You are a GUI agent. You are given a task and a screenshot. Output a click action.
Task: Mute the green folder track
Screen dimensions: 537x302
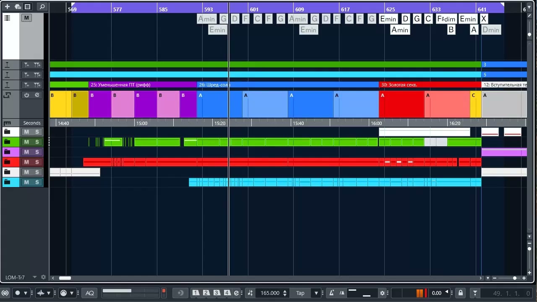click(x=26, y=142)
